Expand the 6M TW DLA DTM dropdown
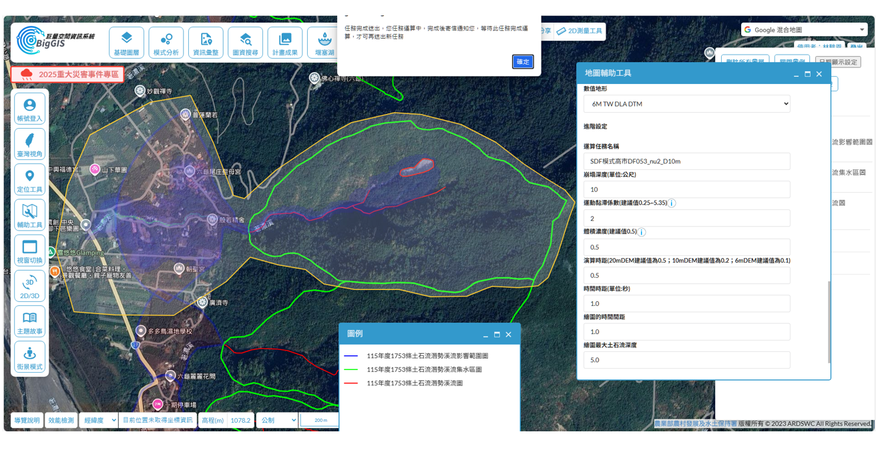The height and width of the screenshot is (450, 876). coord(687,104)
